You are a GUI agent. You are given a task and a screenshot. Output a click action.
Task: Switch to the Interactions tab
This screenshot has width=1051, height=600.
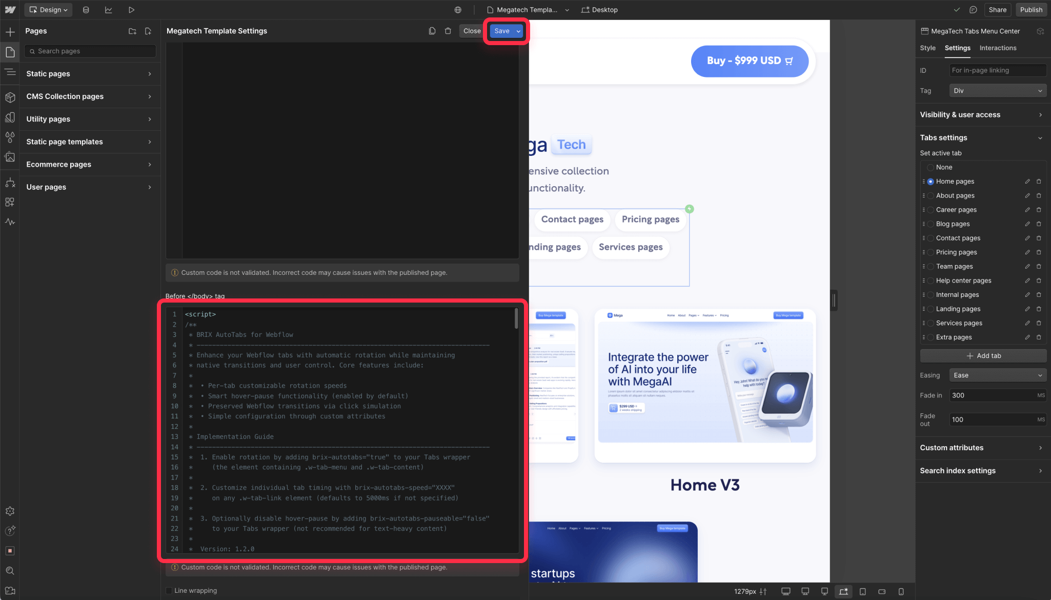998,48
